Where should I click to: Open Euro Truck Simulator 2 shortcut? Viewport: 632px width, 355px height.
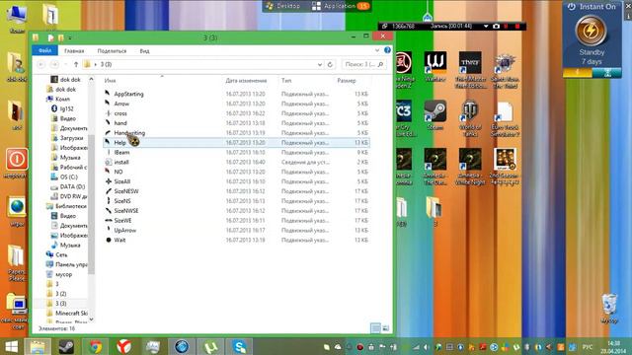[x=505, y=118]
